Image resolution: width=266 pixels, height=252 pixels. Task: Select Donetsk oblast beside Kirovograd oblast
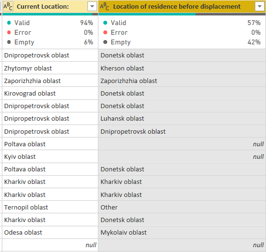(182, 93)
